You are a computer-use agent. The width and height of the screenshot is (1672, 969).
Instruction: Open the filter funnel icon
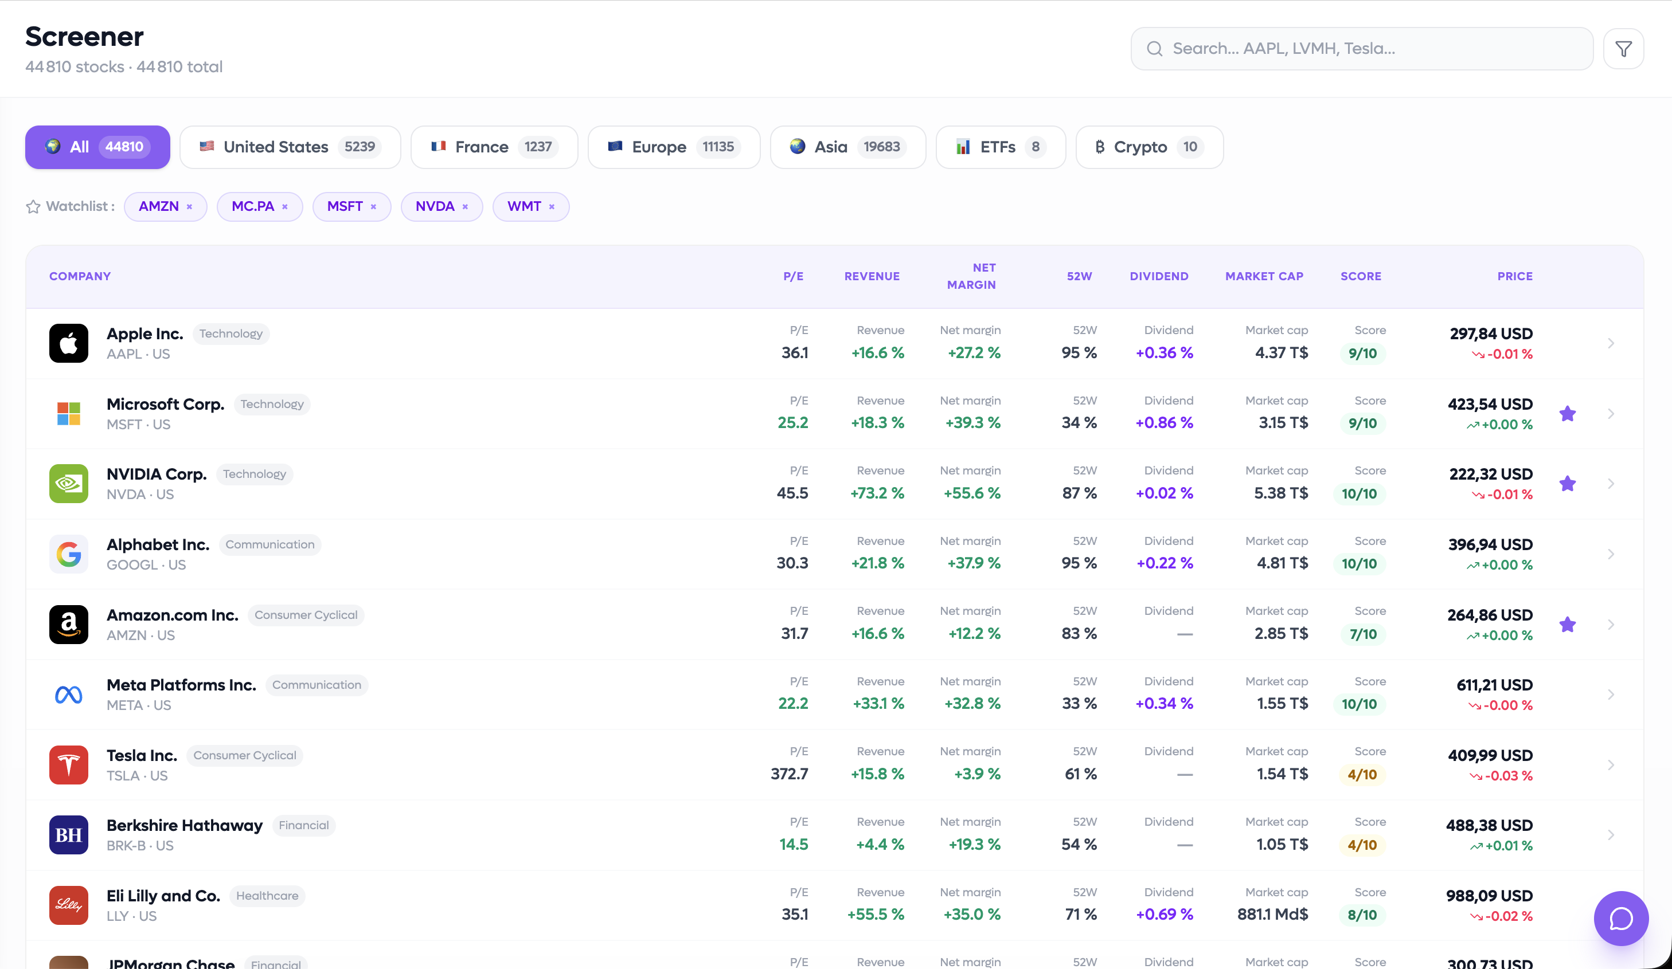1623,48
